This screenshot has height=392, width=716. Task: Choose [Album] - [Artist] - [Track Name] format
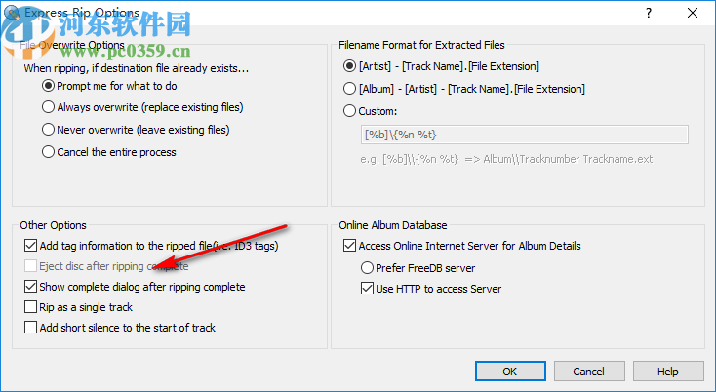pyautogui.click(x=351, y=89)
